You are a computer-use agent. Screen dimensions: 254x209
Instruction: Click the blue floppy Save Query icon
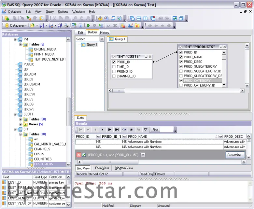point(42,26)
